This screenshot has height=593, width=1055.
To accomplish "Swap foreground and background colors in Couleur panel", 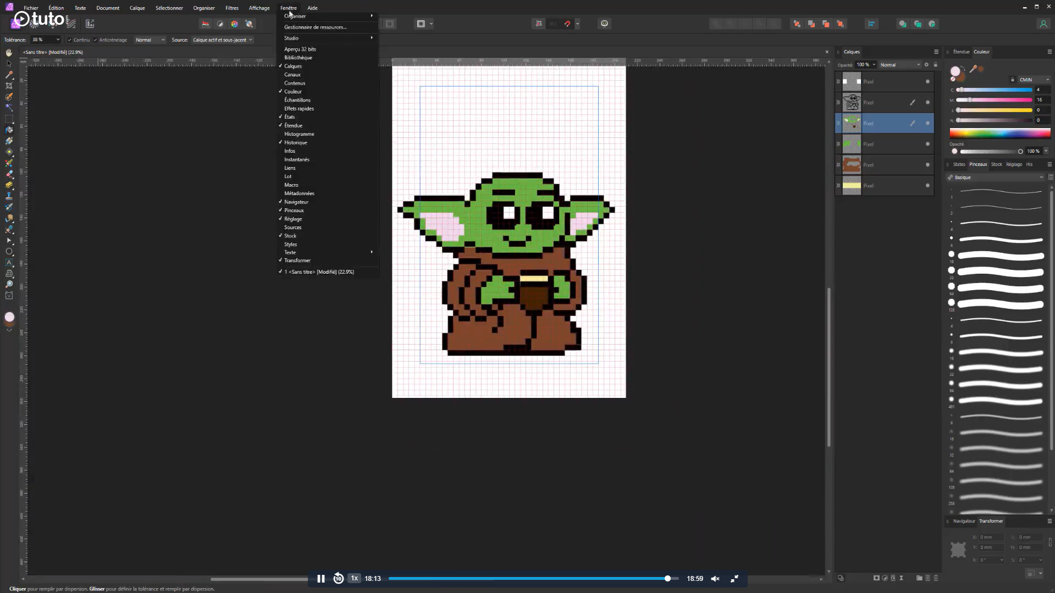I will coord(964,69).
